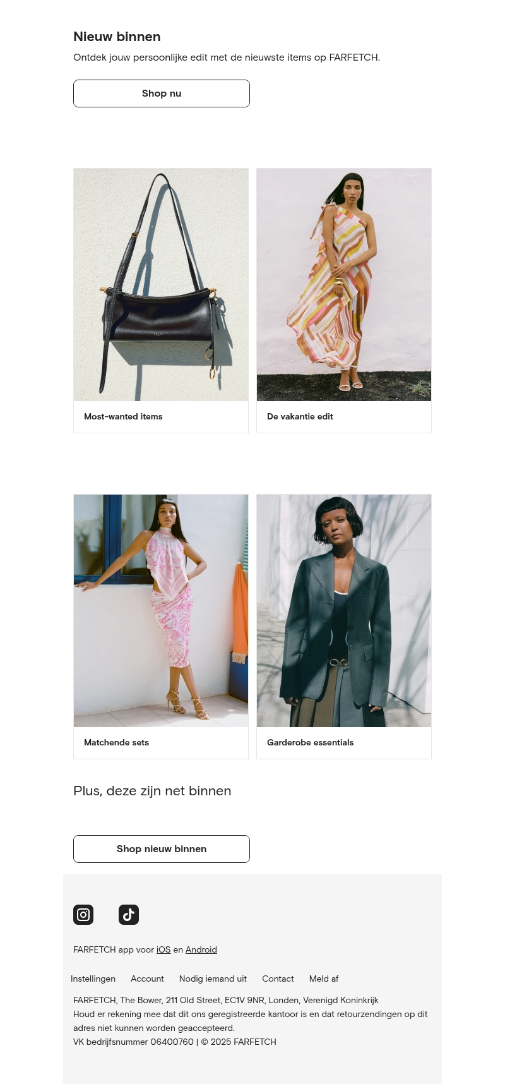Open Instellingen in the footer
505x1084 pixels.
[93, 979]
